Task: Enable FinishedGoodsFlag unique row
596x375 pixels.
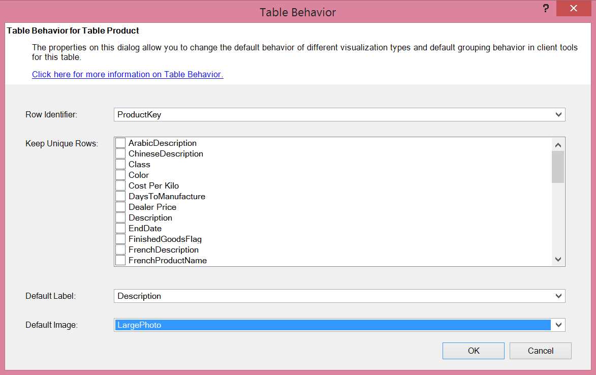Action: point(120,238)
